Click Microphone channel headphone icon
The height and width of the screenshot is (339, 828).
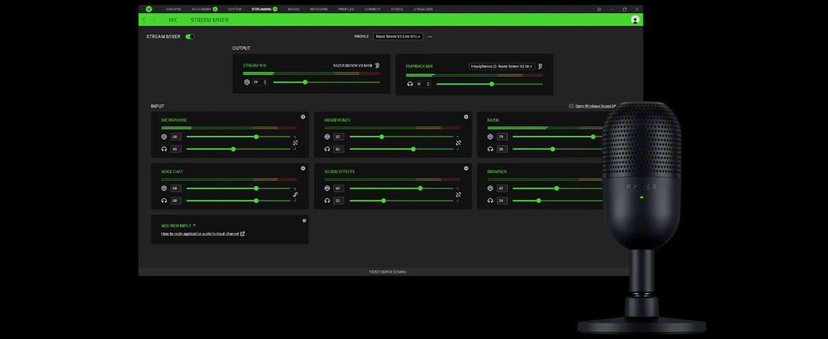(x=164, y=149)
